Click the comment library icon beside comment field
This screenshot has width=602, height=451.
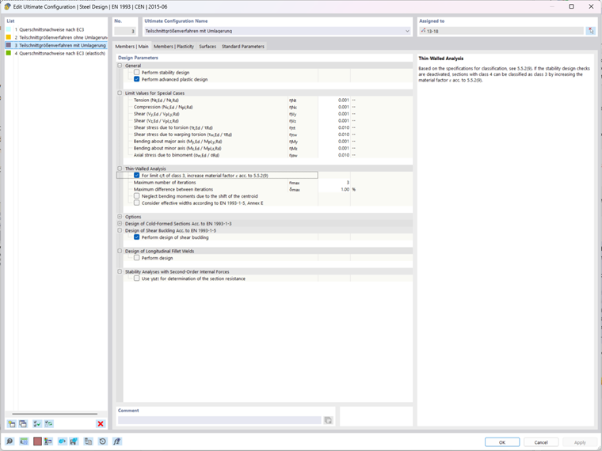pyautogui.click(x=328, y=420)
